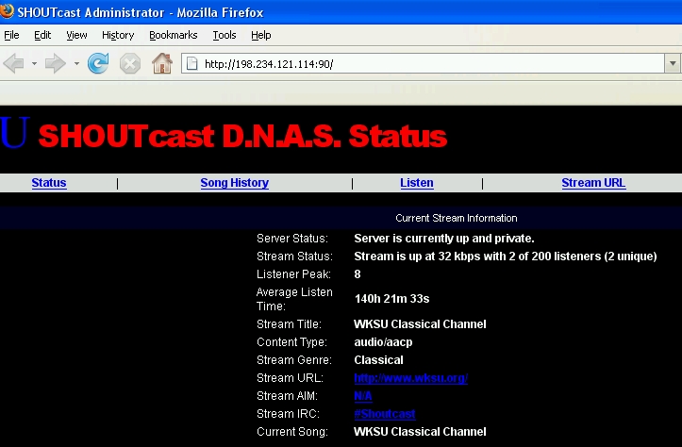Image resolution: width=682 pixels, height=447 pixels.
Task: Go to the Home page
Action: (162, 63)
